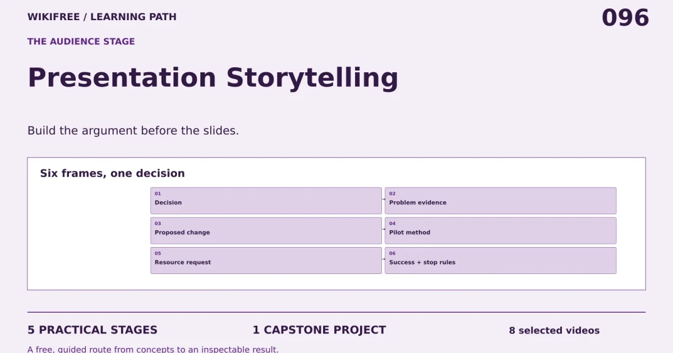673x353 pixels.
Task: Click 'A free, guided route' description line
Action: [153, 349]
